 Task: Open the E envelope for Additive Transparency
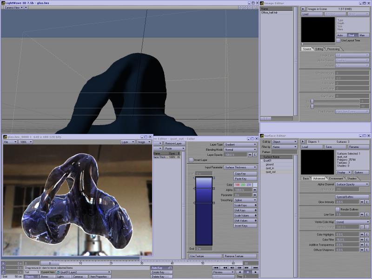point(367,245)
